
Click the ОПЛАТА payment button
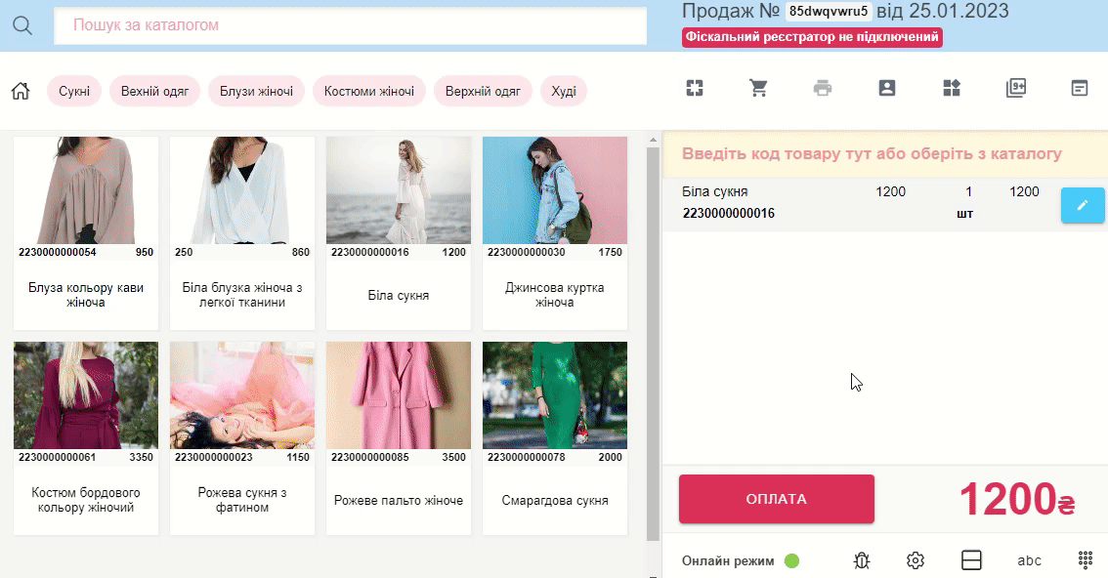point(777,499)
